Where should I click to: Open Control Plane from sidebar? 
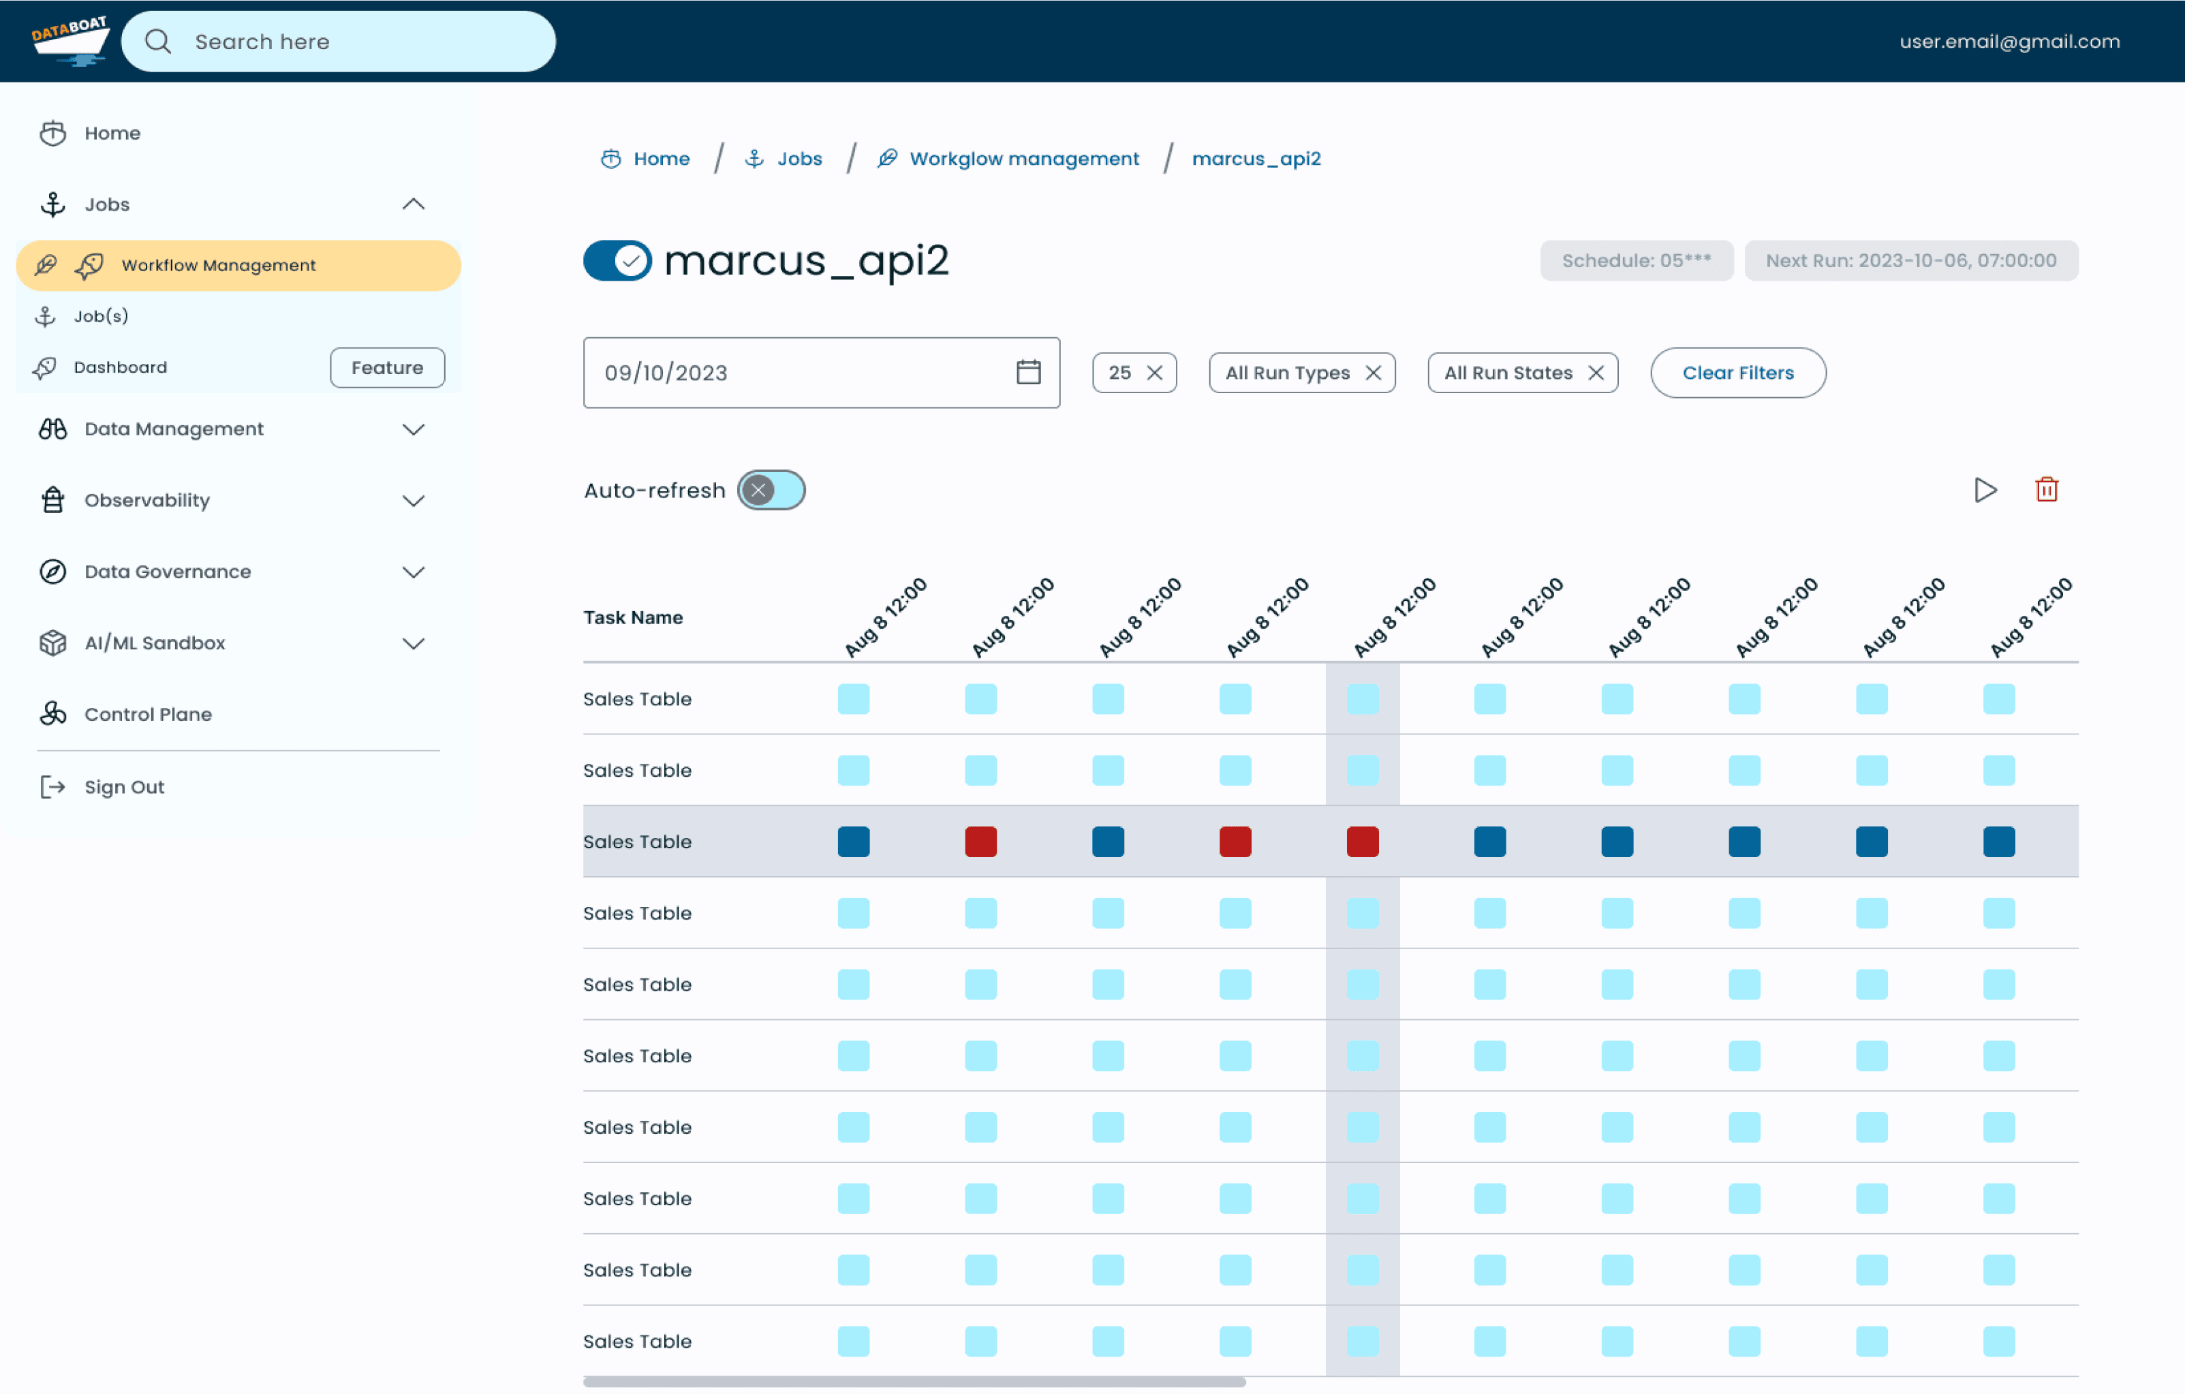click(x=148, y=714)
